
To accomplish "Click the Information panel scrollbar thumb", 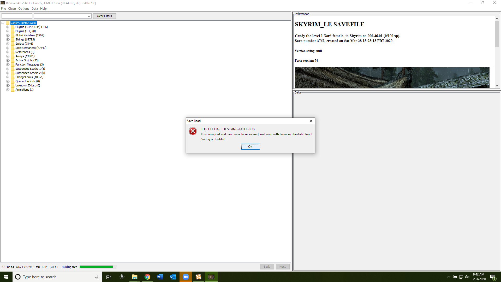I will coord(497,34).
